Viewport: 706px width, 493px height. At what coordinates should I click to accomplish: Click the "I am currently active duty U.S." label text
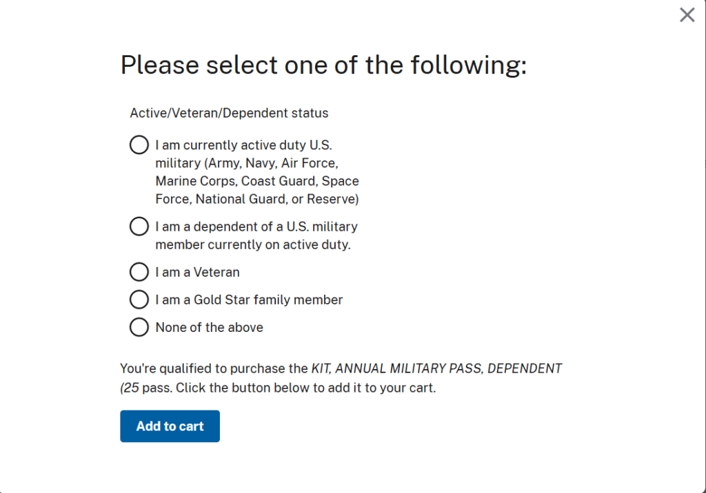244,145
